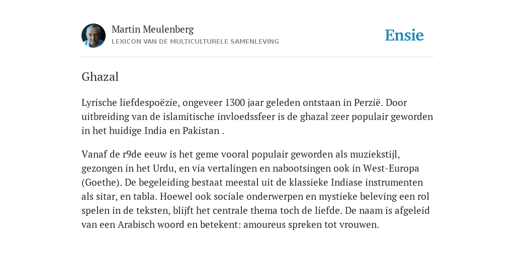Viewport: 515px width, 257px height.
Task: Click the author name Martin Meulenberg
Action: pyautogui.click(x=152, y=30)
